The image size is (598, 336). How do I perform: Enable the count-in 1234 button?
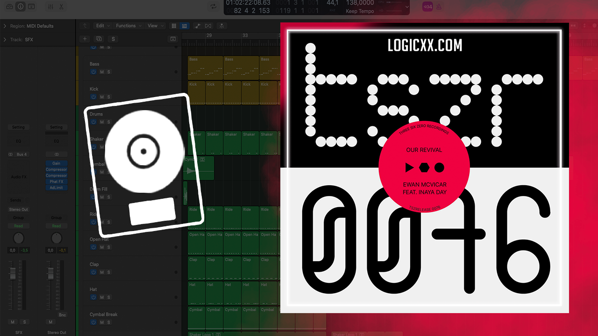(427, 7)
